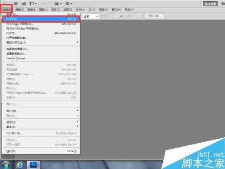The image size is (225, 169).
Task: Open the 3D(D) menu
Action: pyautogui.click(x=92, y=10)
